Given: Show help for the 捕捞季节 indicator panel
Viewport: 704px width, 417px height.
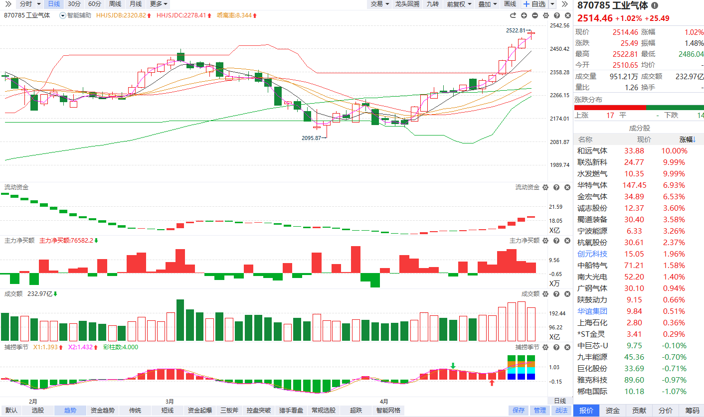Looking at the screenshot, I should (556, 347).
